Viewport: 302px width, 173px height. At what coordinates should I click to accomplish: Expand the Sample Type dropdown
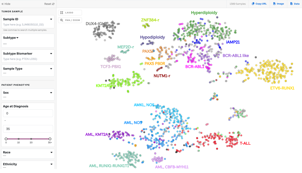click(51, 69)
